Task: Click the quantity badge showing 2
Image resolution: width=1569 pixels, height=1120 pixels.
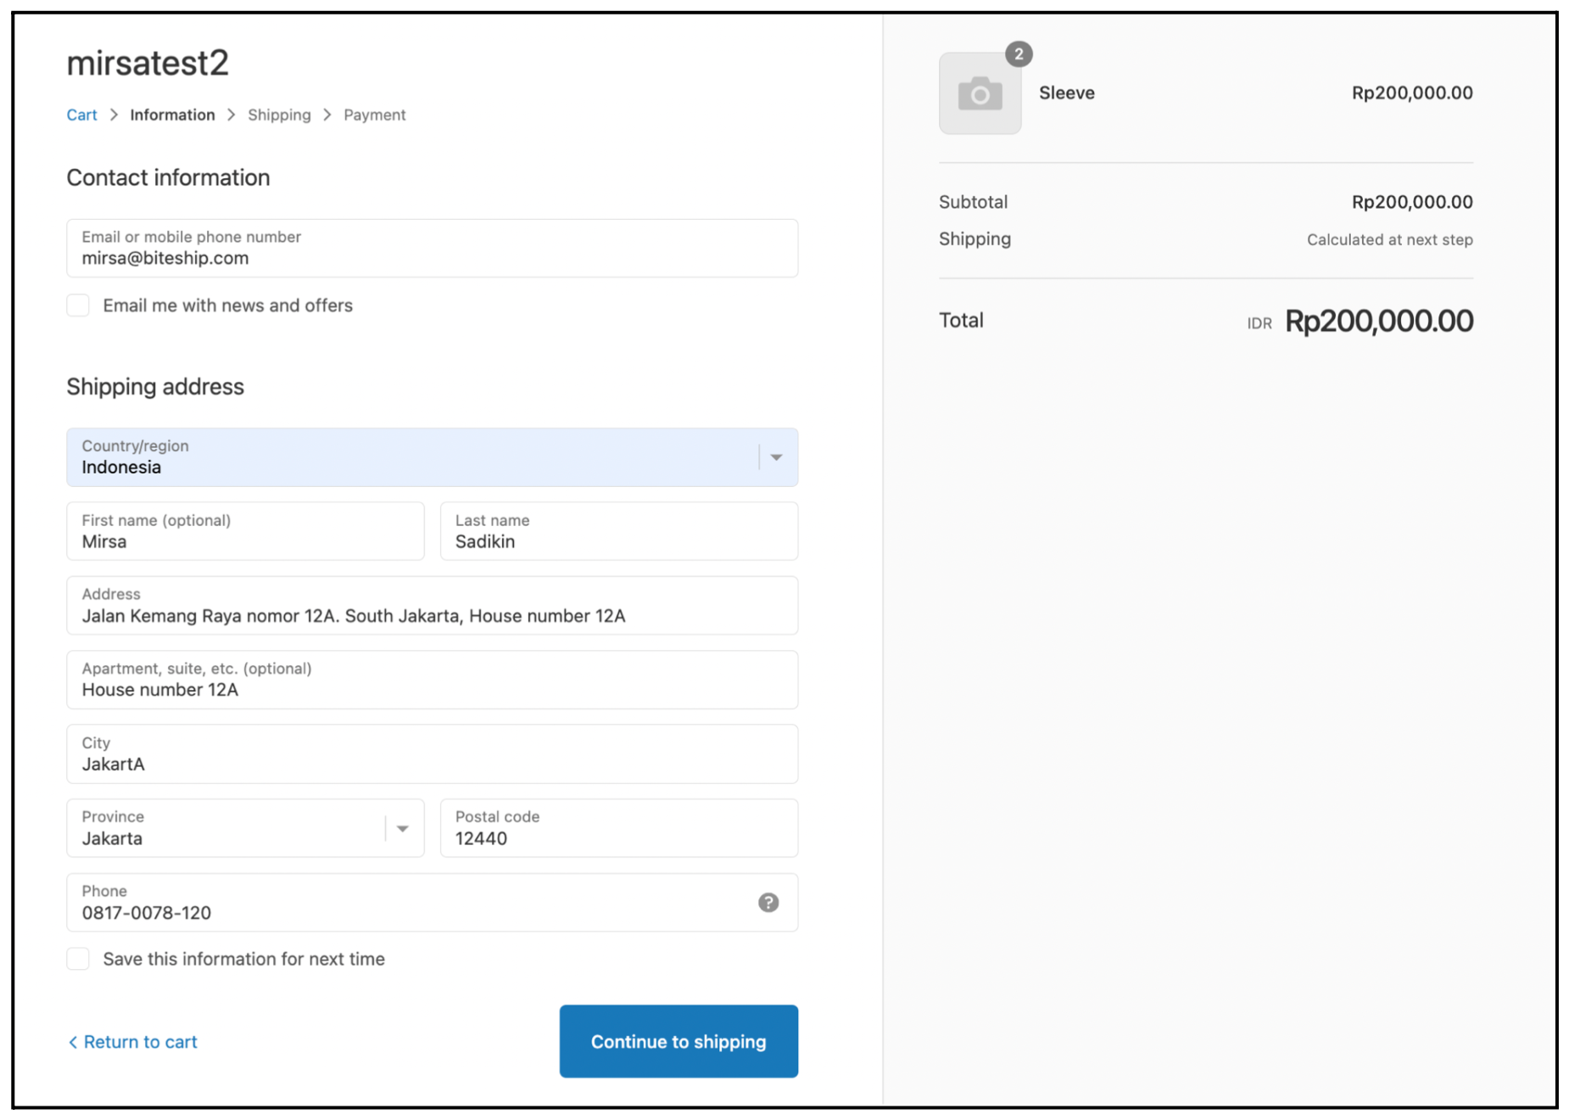Action: (1019, 54)
